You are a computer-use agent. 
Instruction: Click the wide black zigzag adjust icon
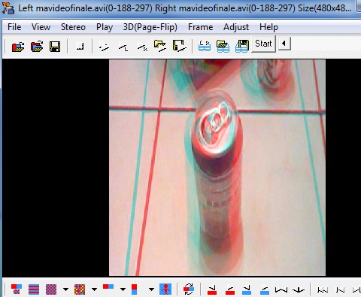click(x=281, y=290)
